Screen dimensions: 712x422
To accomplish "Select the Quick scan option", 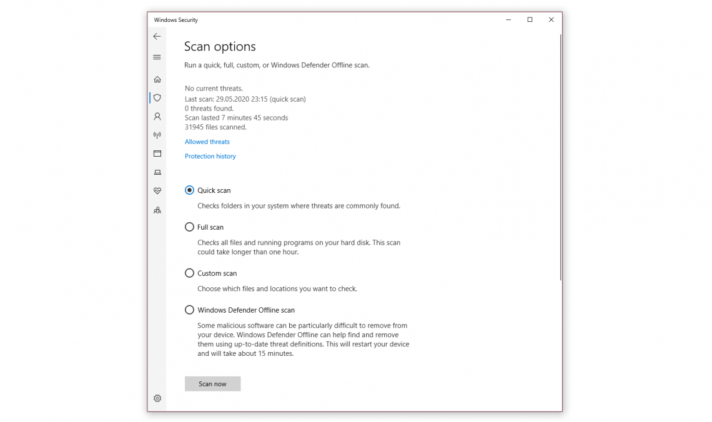I will pyautogui.click(x=189, y=190).
